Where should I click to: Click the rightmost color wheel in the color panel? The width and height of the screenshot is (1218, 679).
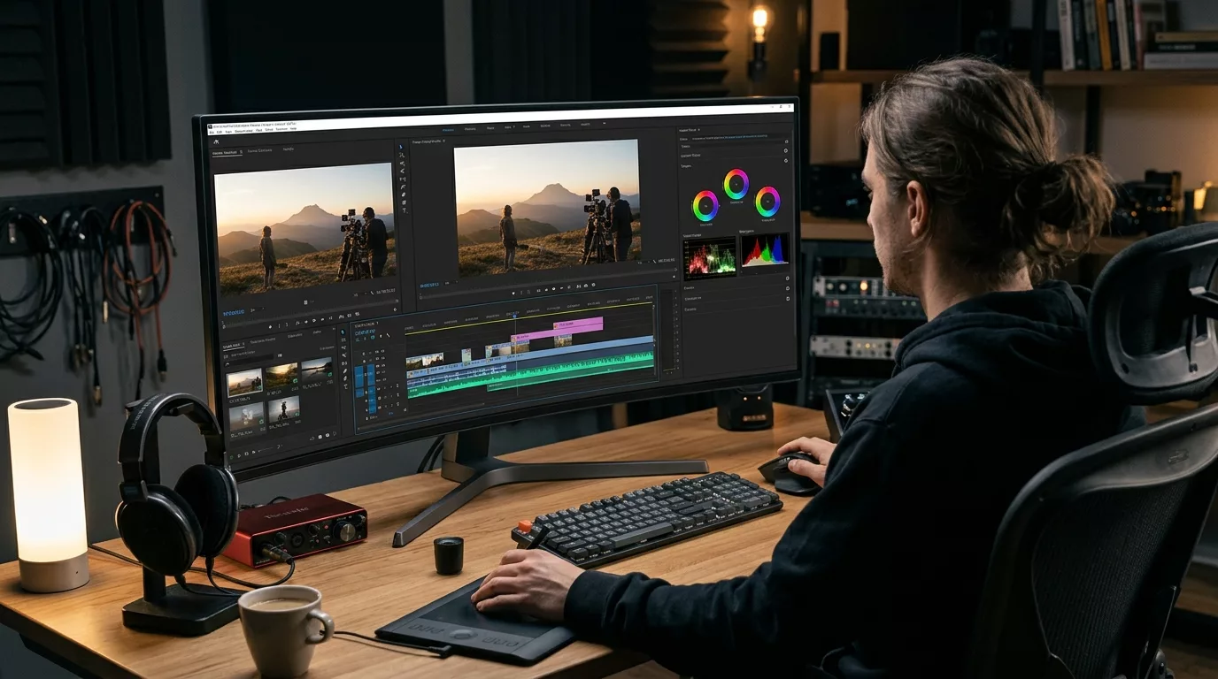767,202
